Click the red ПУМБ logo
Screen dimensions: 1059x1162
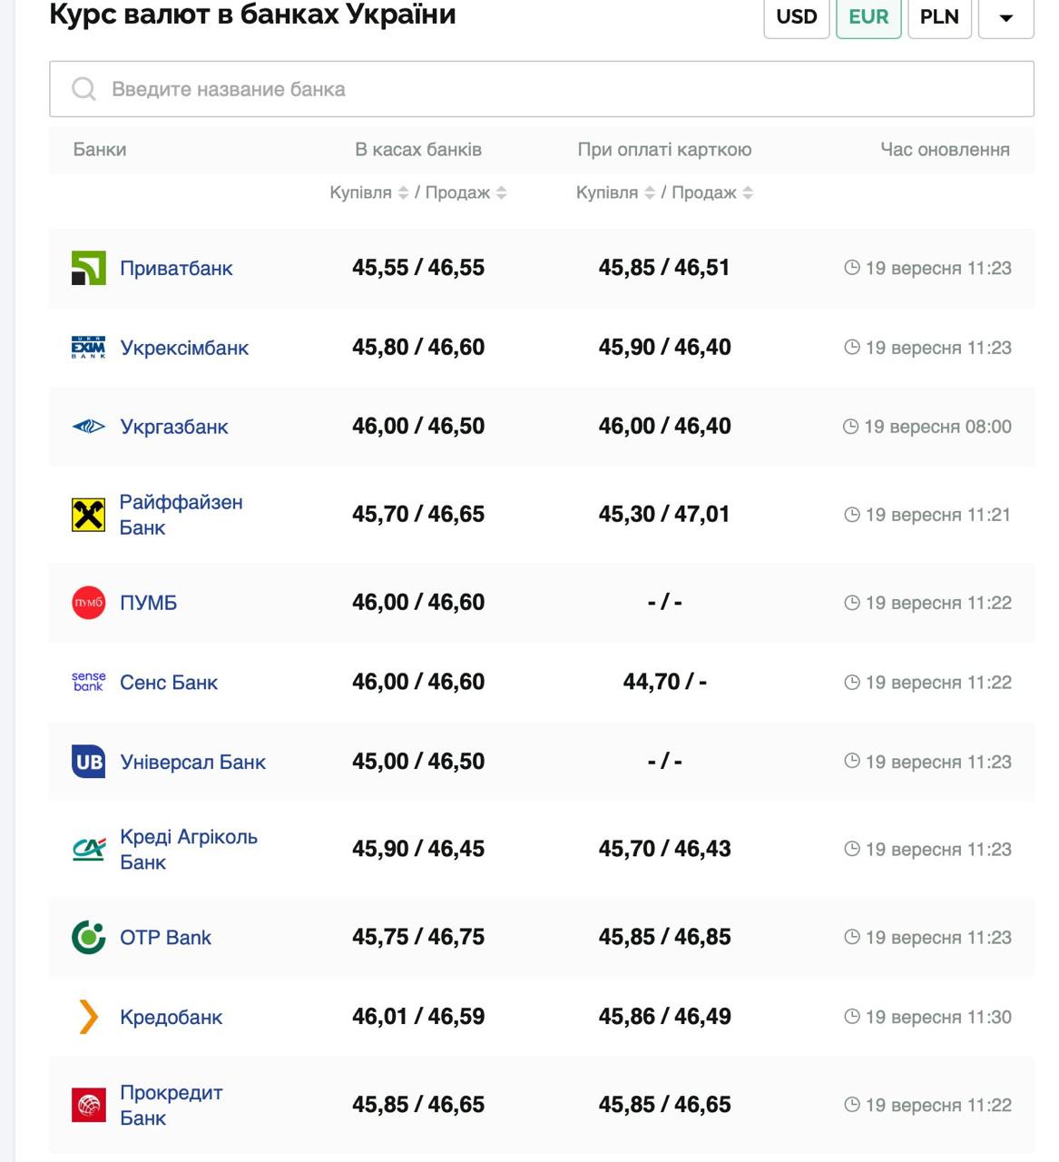[89, 603]
